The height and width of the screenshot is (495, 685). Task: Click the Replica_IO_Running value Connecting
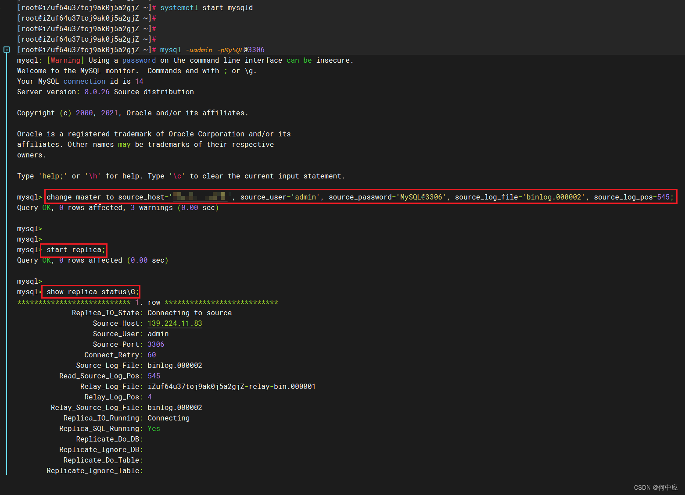(169, 418)
